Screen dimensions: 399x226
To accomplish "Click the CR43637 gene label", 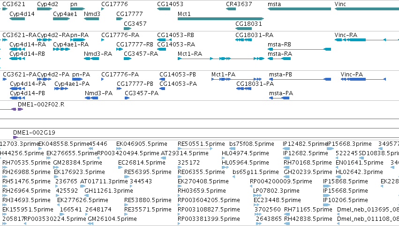I will [x=239, y=4].
